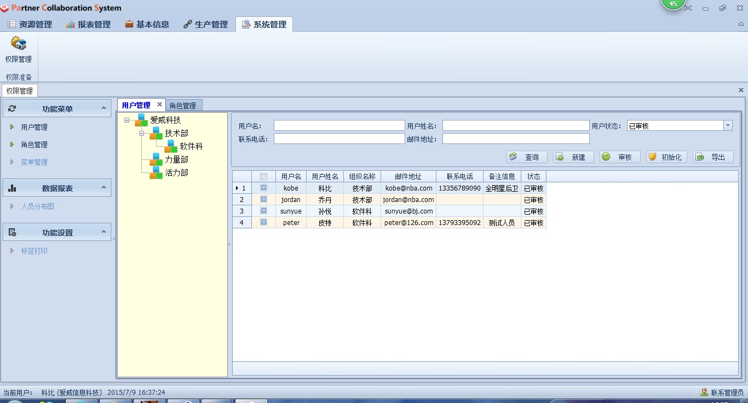
Task: Sort by 状态 column header
Action: 534,176
